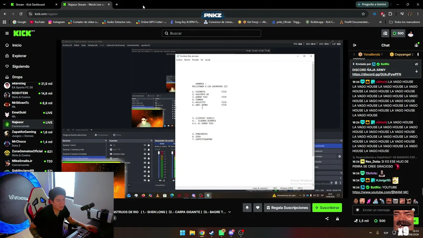Collapse the chat panel with the arrow icon
This screenshot has height=238, width=423.
(354, 45)
